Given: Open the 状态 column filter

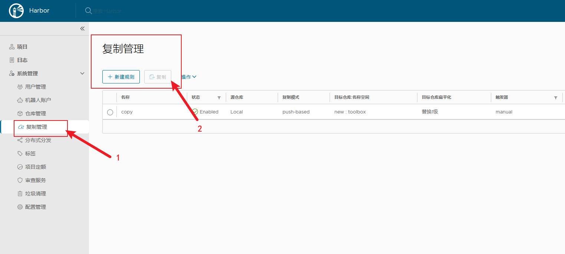Looking at the screenshot, I should [219, 98].
